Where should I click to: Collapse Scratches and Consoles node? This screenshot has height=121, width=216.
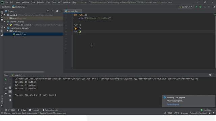(x=5, y=28)
